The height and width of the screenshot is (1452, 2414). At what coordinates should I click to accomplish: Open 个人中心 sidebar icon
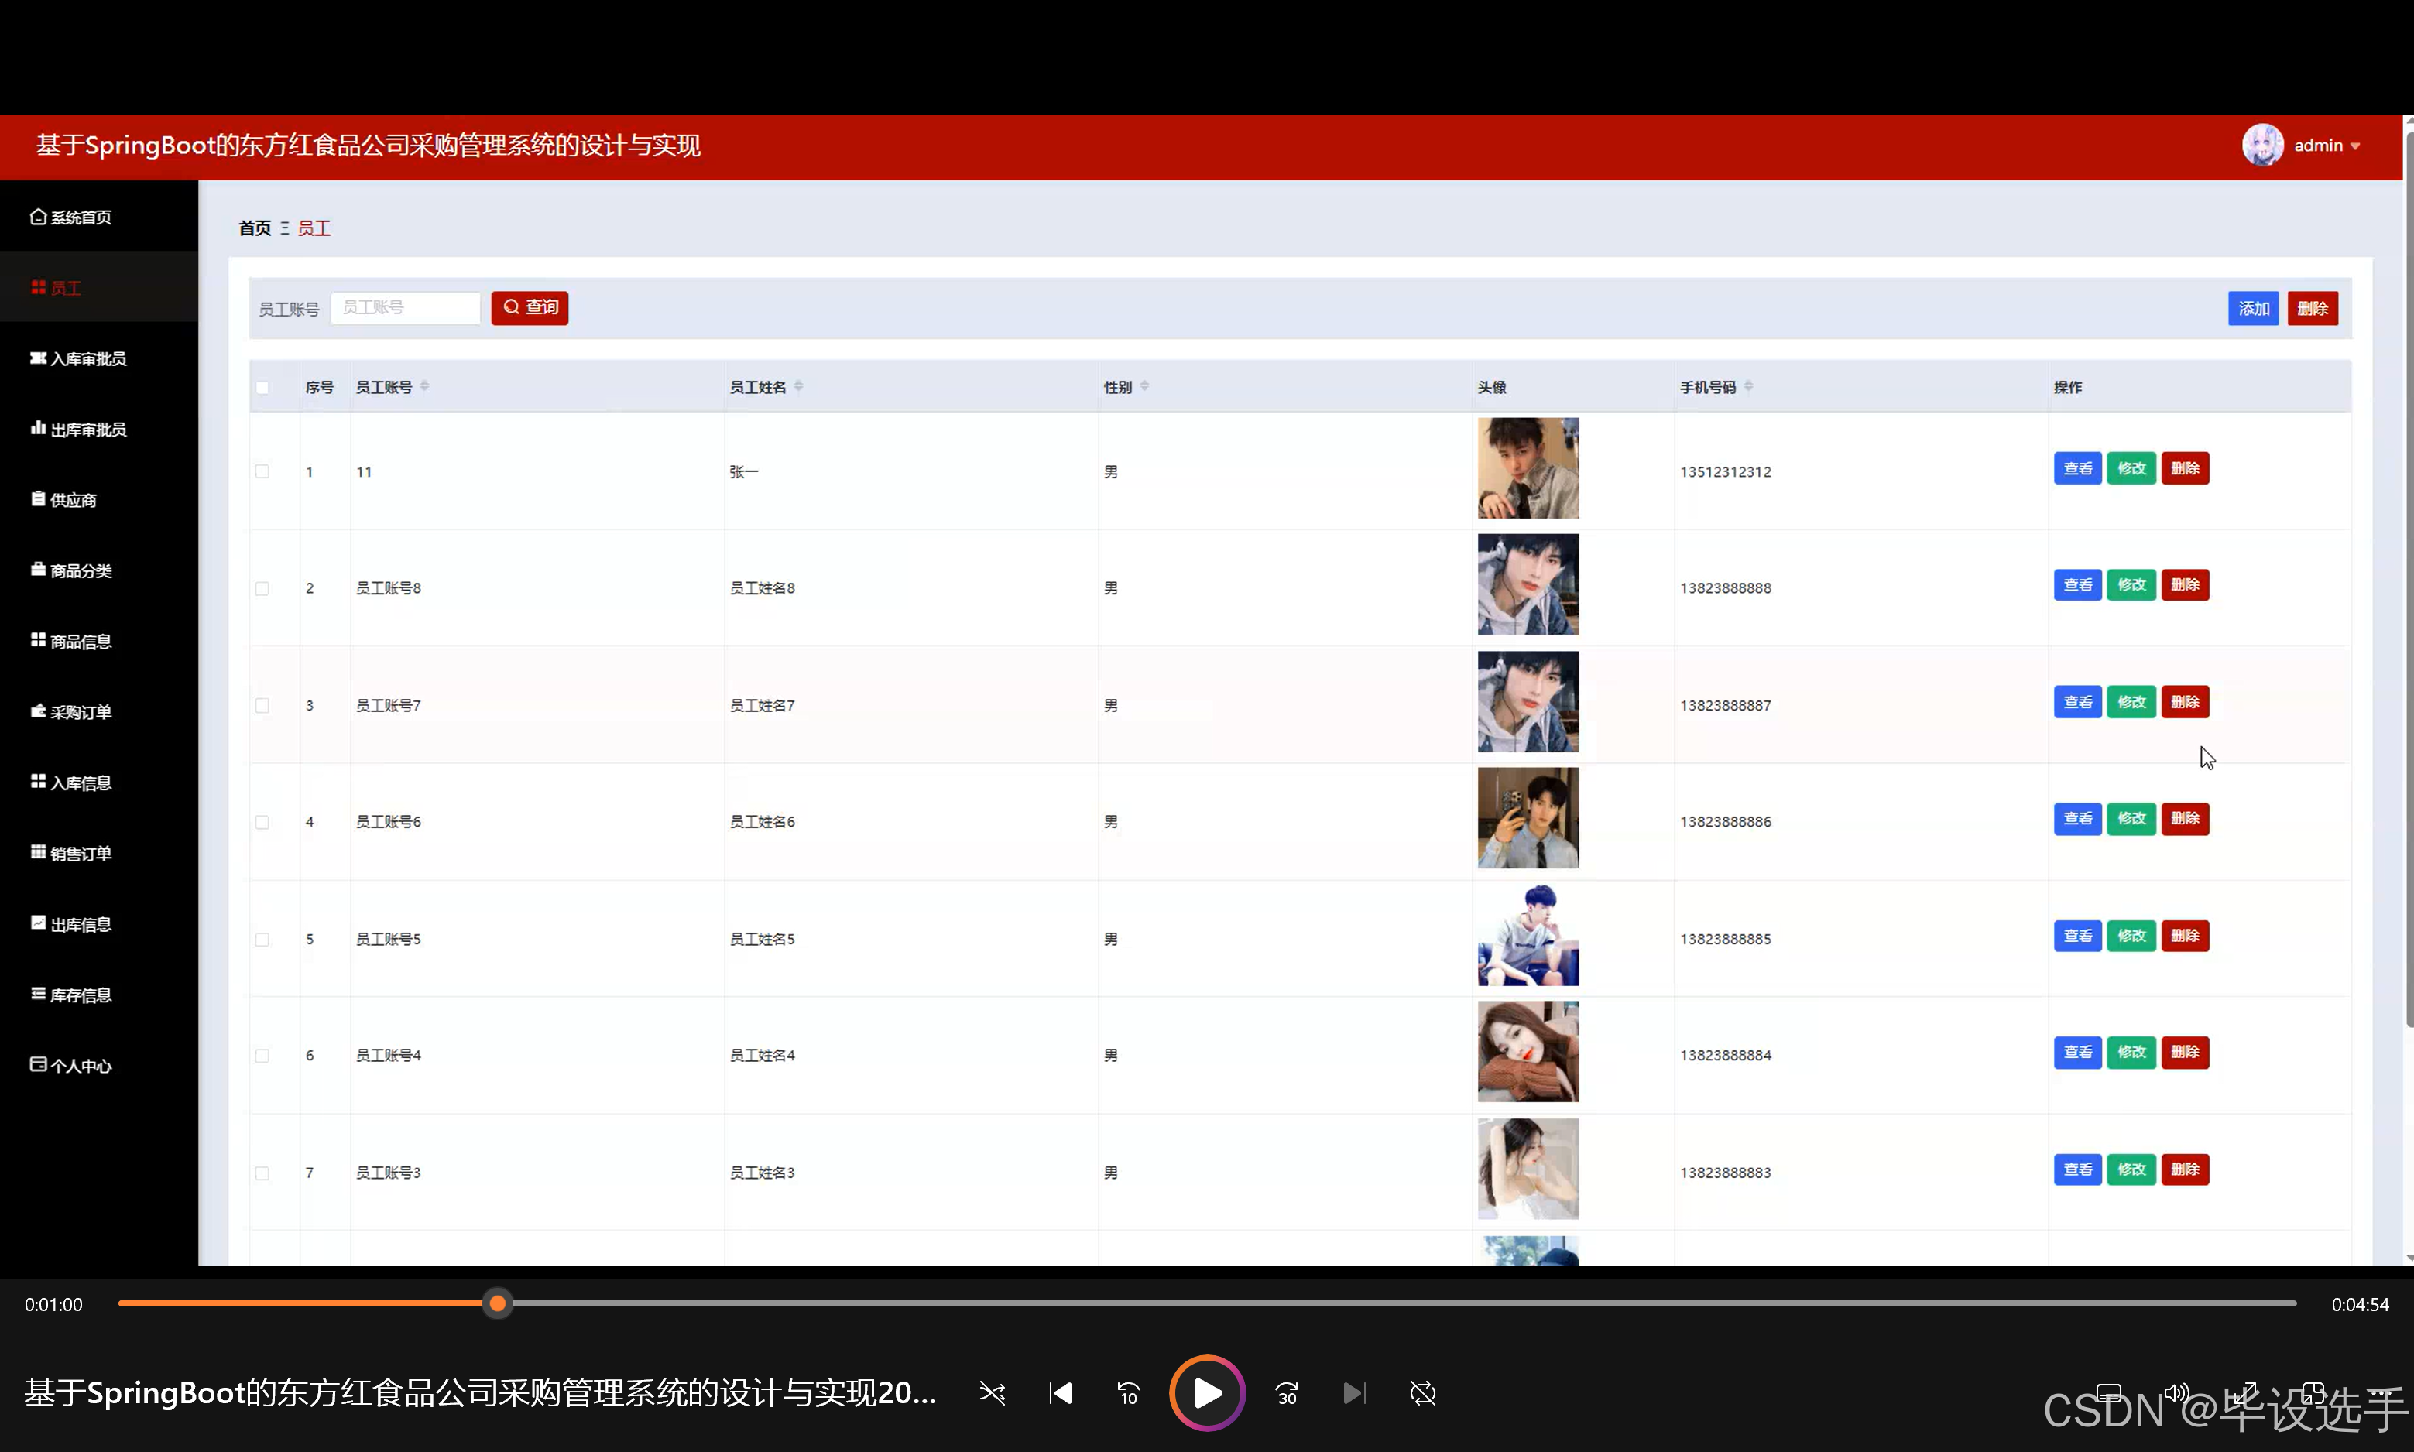click(38, 1063)
